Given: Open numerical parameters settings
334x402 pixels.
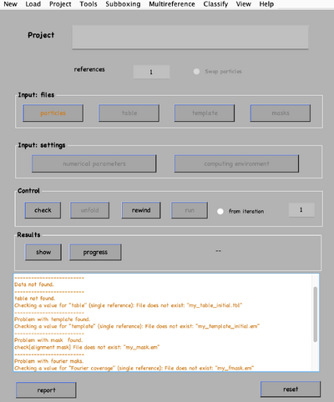Looking at the screenshot, I should (x=94, y=163).
